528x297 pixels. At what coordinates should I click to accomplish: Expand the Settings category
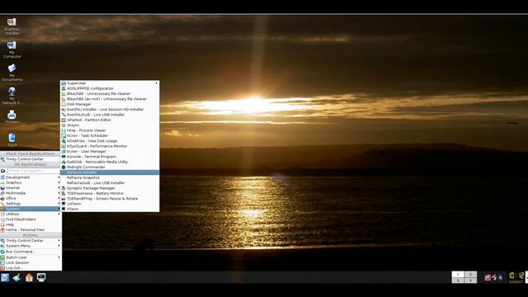31,204
